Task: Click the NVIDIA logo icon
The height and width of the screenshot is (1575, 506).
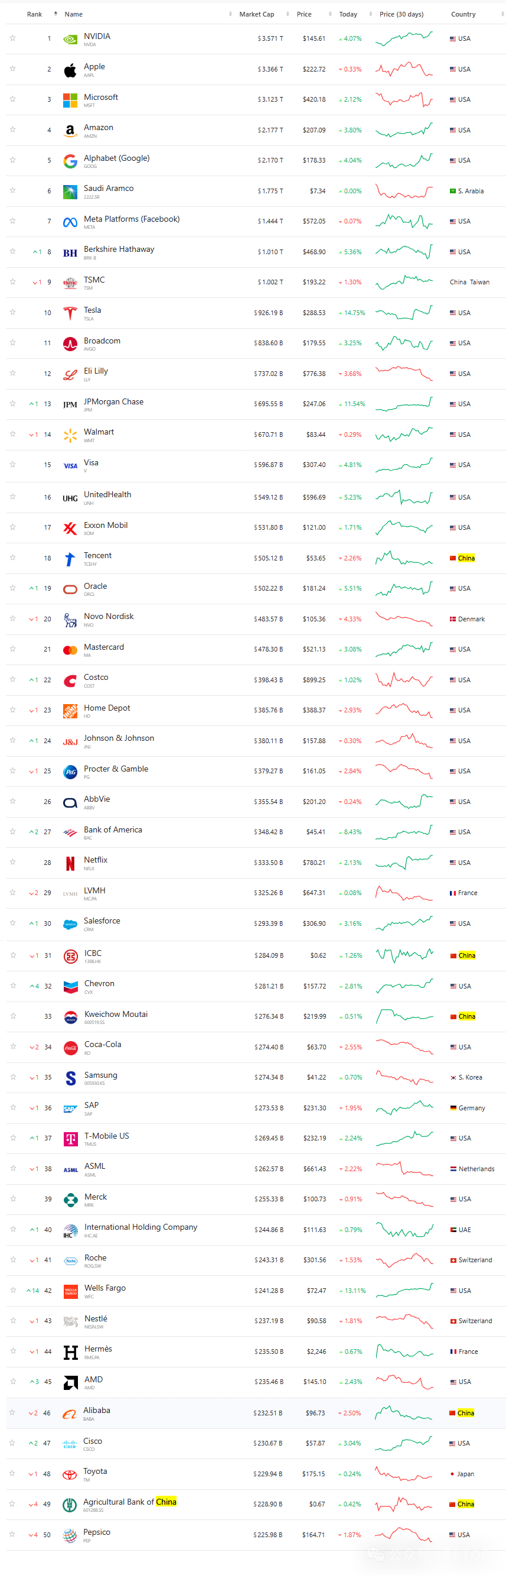Action: coord(70,40)
